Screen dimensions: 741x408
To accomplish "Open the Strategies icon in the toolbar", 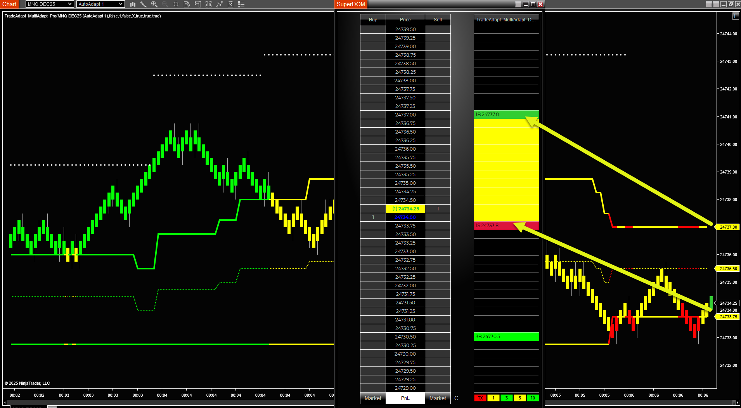I will click(219, 4).
